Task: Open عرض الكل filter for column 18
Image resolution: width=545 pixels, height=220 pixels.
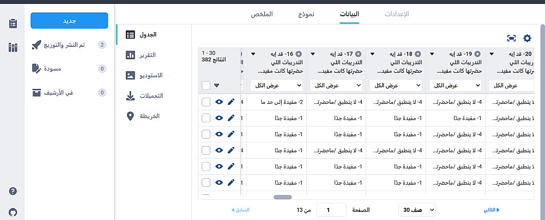Action: click(x=396, y=85)
